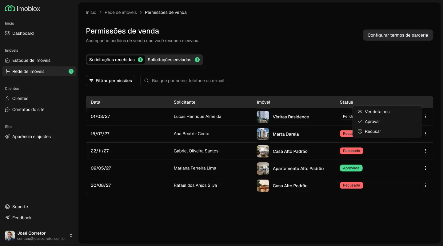Open Estoque de imóveis in sidebar

tap(39, 60)
